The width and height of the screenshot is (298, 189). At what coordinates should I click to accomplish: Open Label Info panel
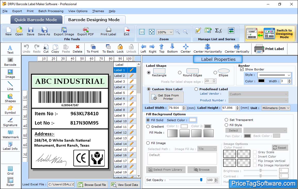[10, 146]
